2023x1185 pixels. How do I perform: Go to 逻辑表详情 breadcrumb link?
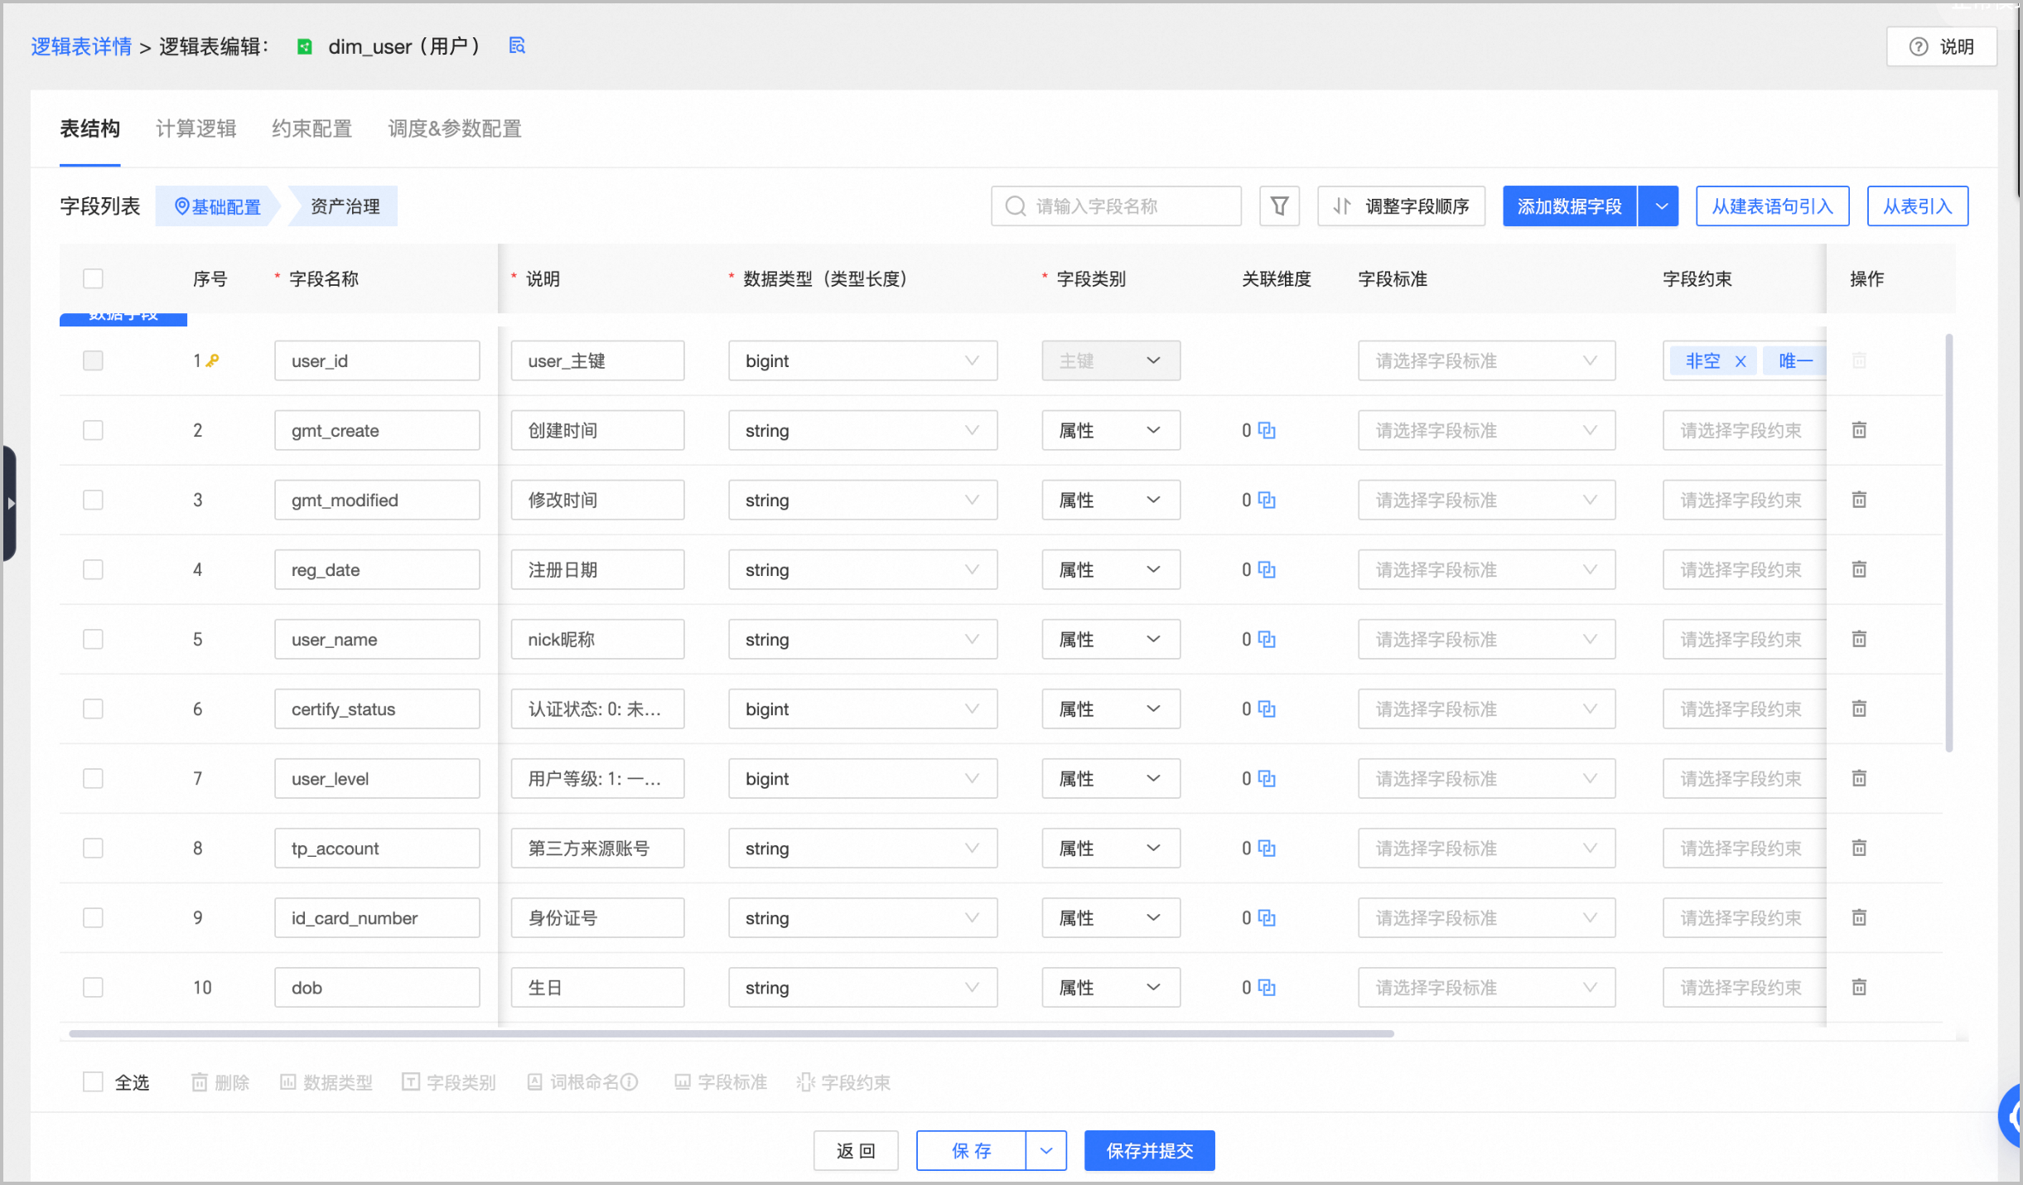coord(81,46)
